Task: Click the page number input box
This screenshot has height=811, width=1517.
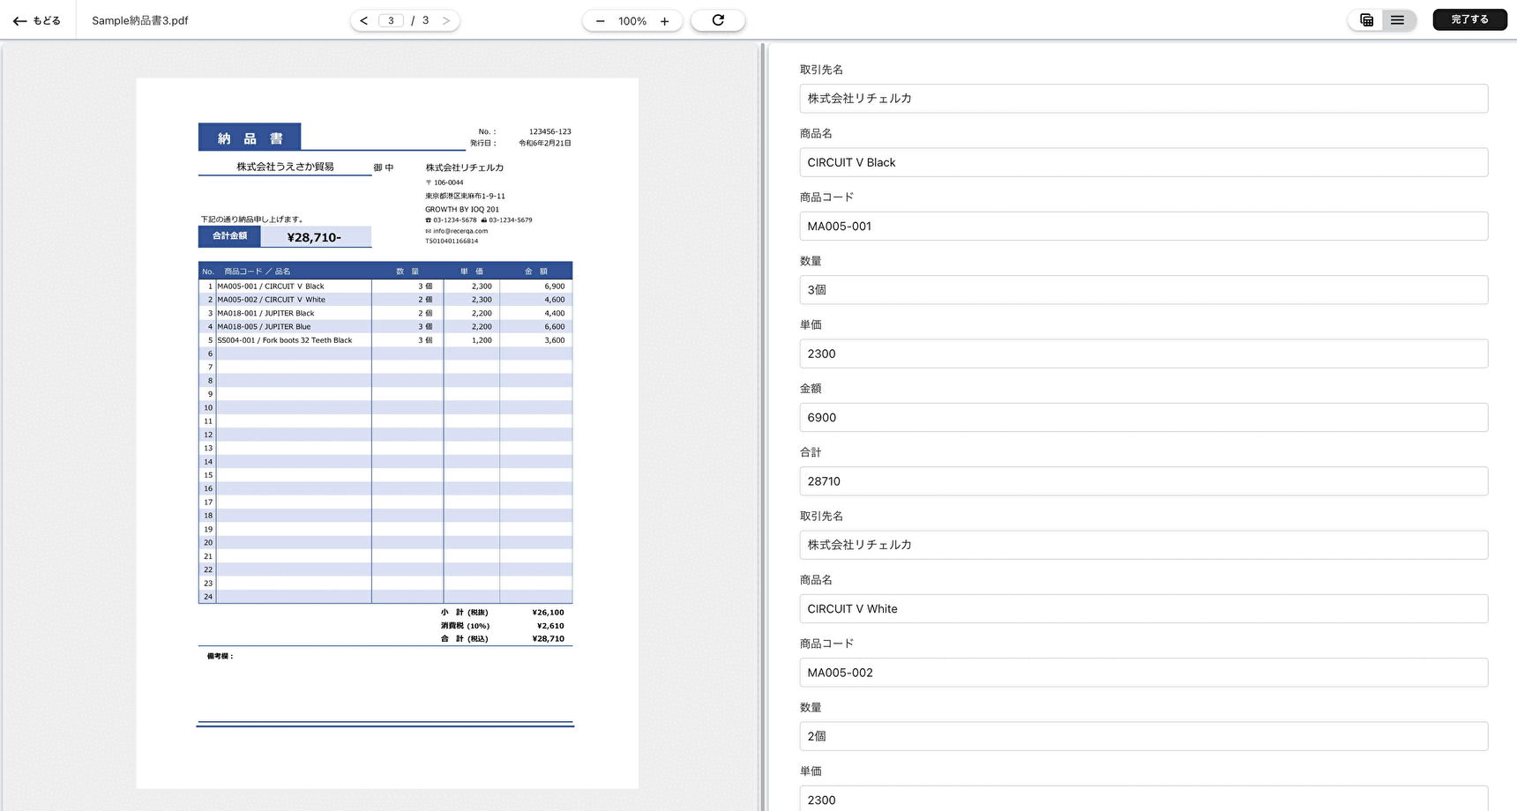Action: pyautogui.click(x=391, y=20)
